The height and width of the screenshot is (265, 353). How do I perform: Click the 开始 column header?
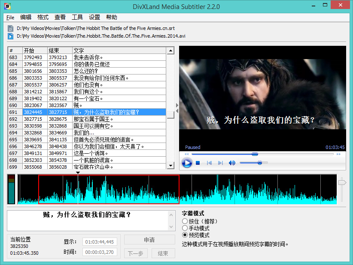coord(35,51)
